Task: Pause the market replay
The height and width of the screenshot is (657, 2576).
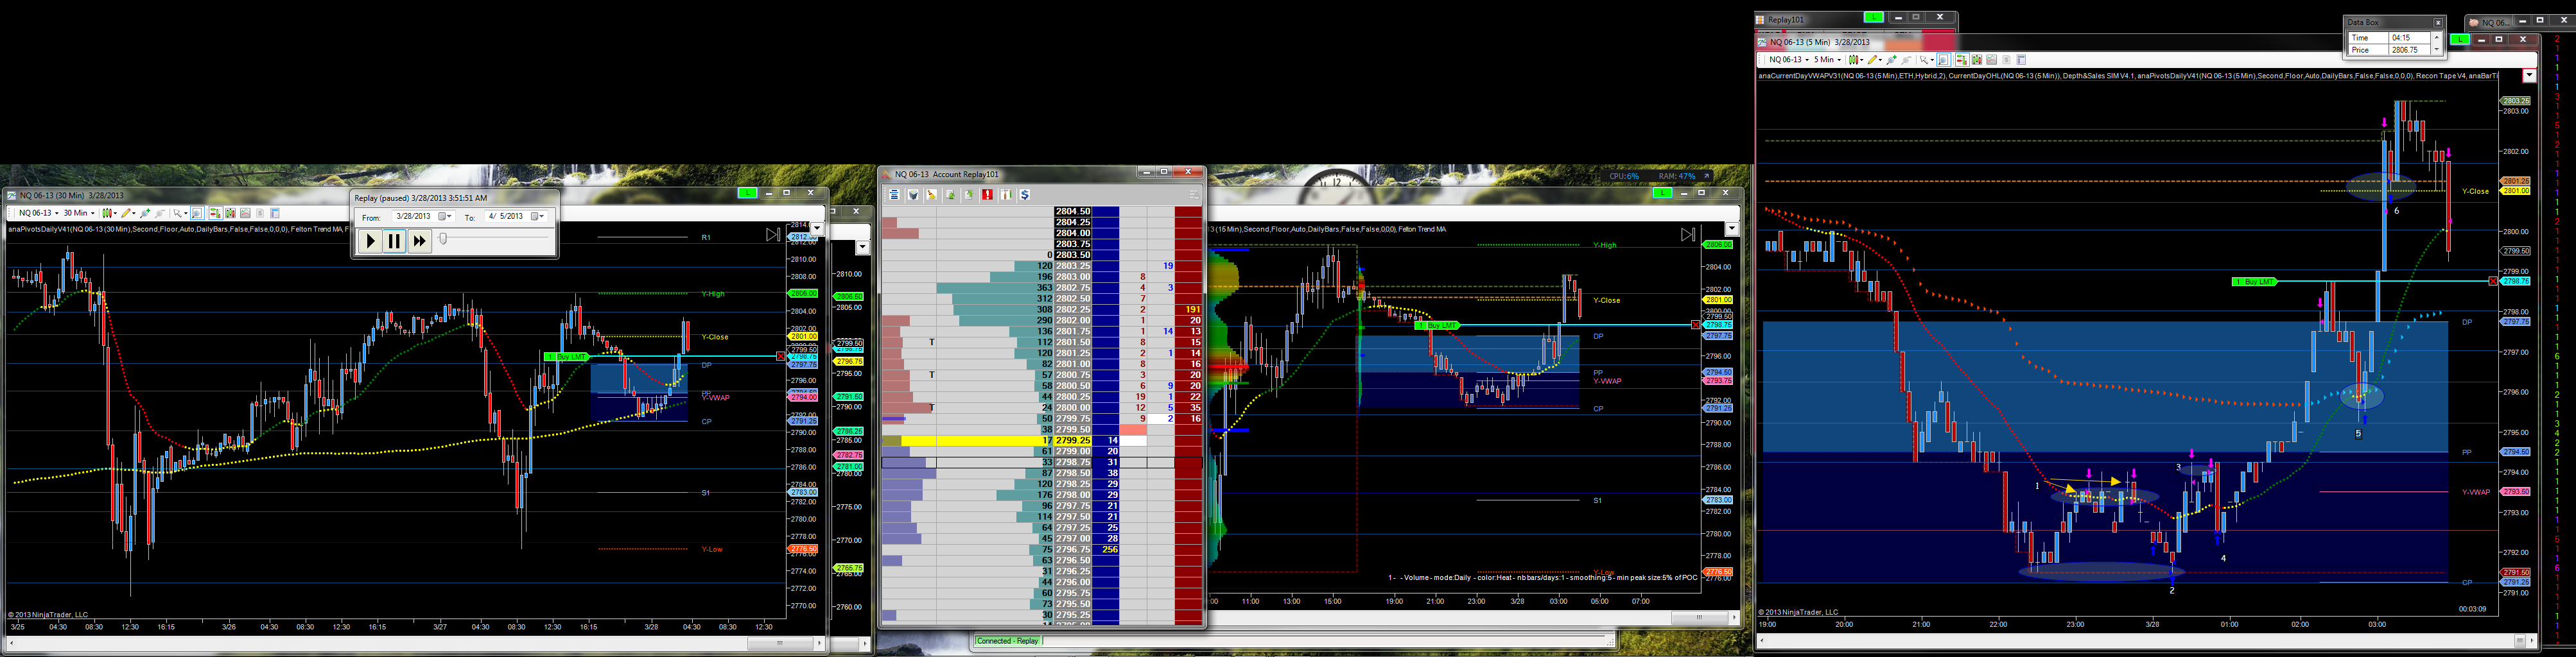Action: (x=394, y=241)
